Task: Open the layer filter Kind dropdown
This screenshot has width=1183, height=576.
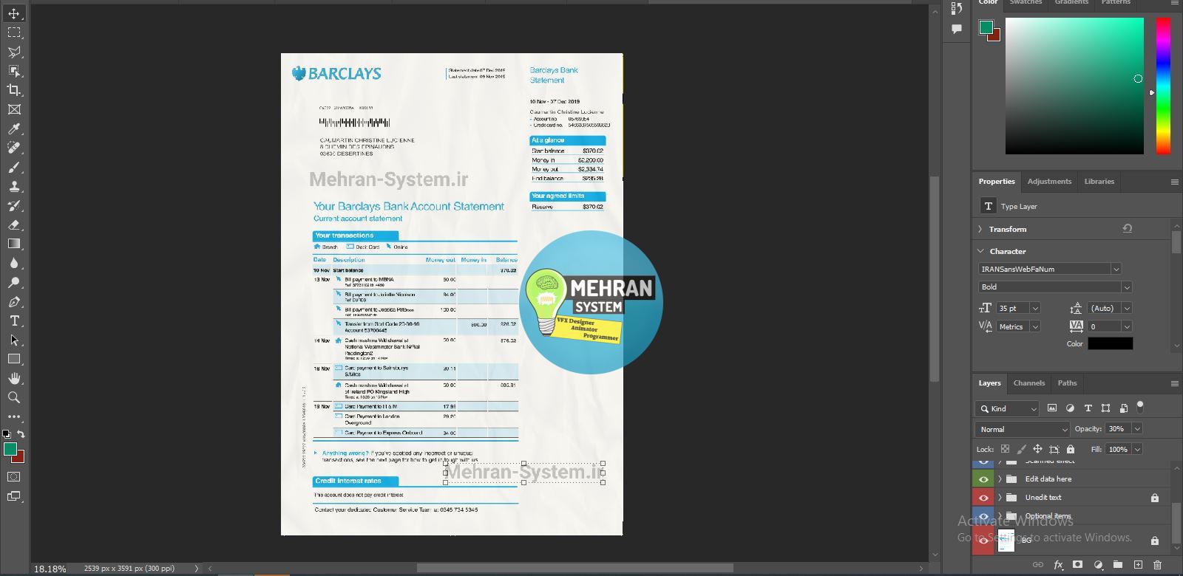Action: (x=1008, y=408)
